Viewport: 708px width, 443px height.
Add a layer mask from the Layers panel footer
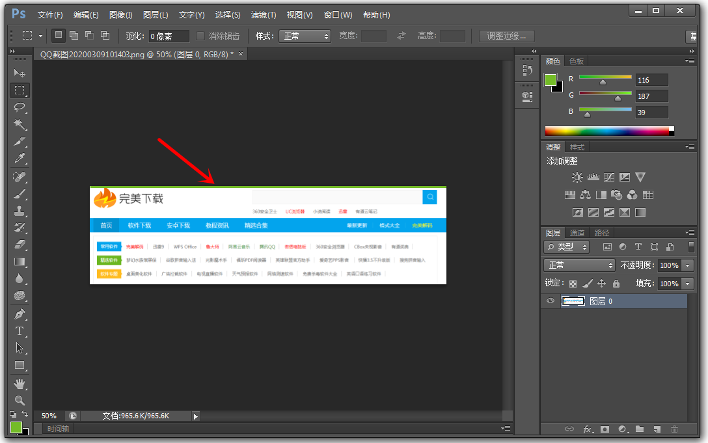pyautogui.click(x=605, y=429)
